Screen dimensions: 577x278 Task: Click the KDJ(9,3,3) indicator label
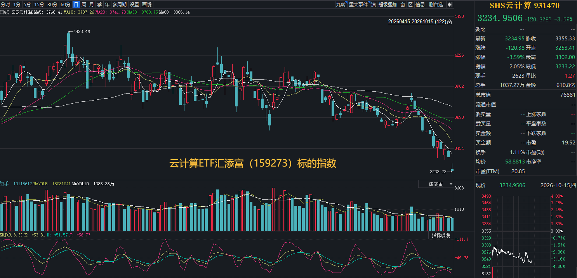point(11,235)
